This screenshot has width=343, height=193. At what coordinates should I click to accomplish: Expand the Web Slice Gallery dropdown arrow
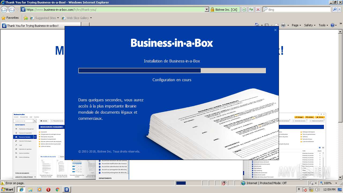click(91, 18)
